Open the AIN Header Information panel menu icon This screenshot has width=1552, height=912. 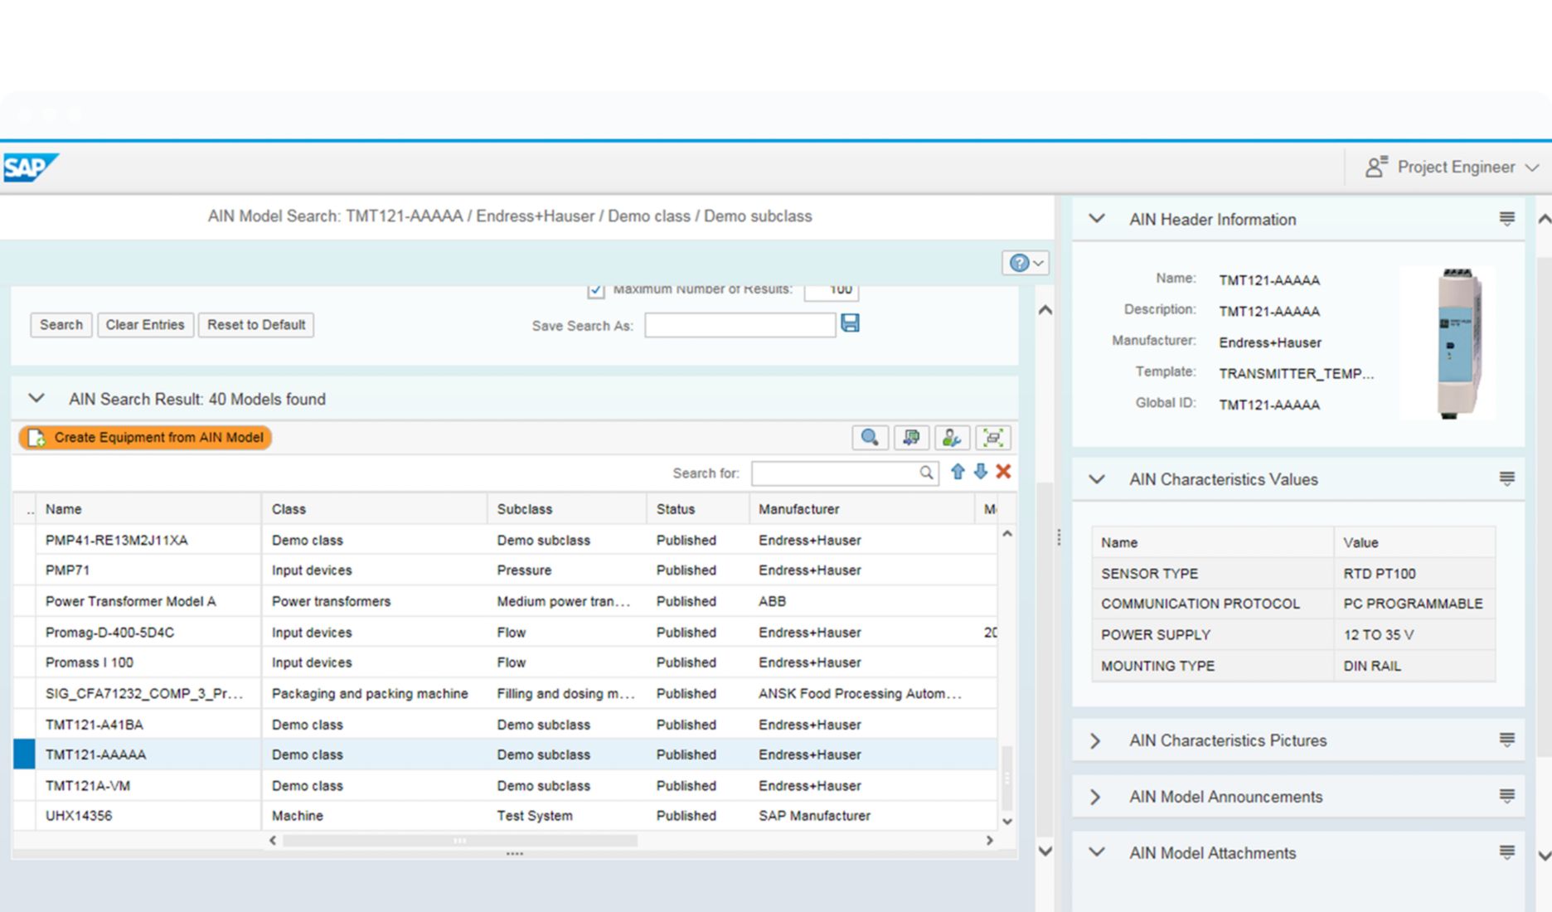pos(1506,219)
